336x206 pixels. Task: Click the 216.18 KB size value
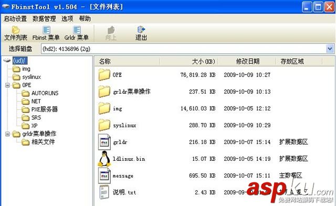coord(202,142)
